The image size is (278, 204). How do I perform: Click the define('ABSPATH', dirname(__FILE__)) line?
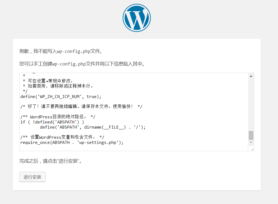93,127
